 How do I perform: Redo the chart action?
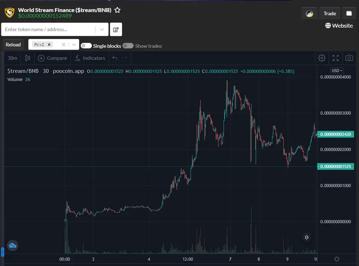coord(125,58)
